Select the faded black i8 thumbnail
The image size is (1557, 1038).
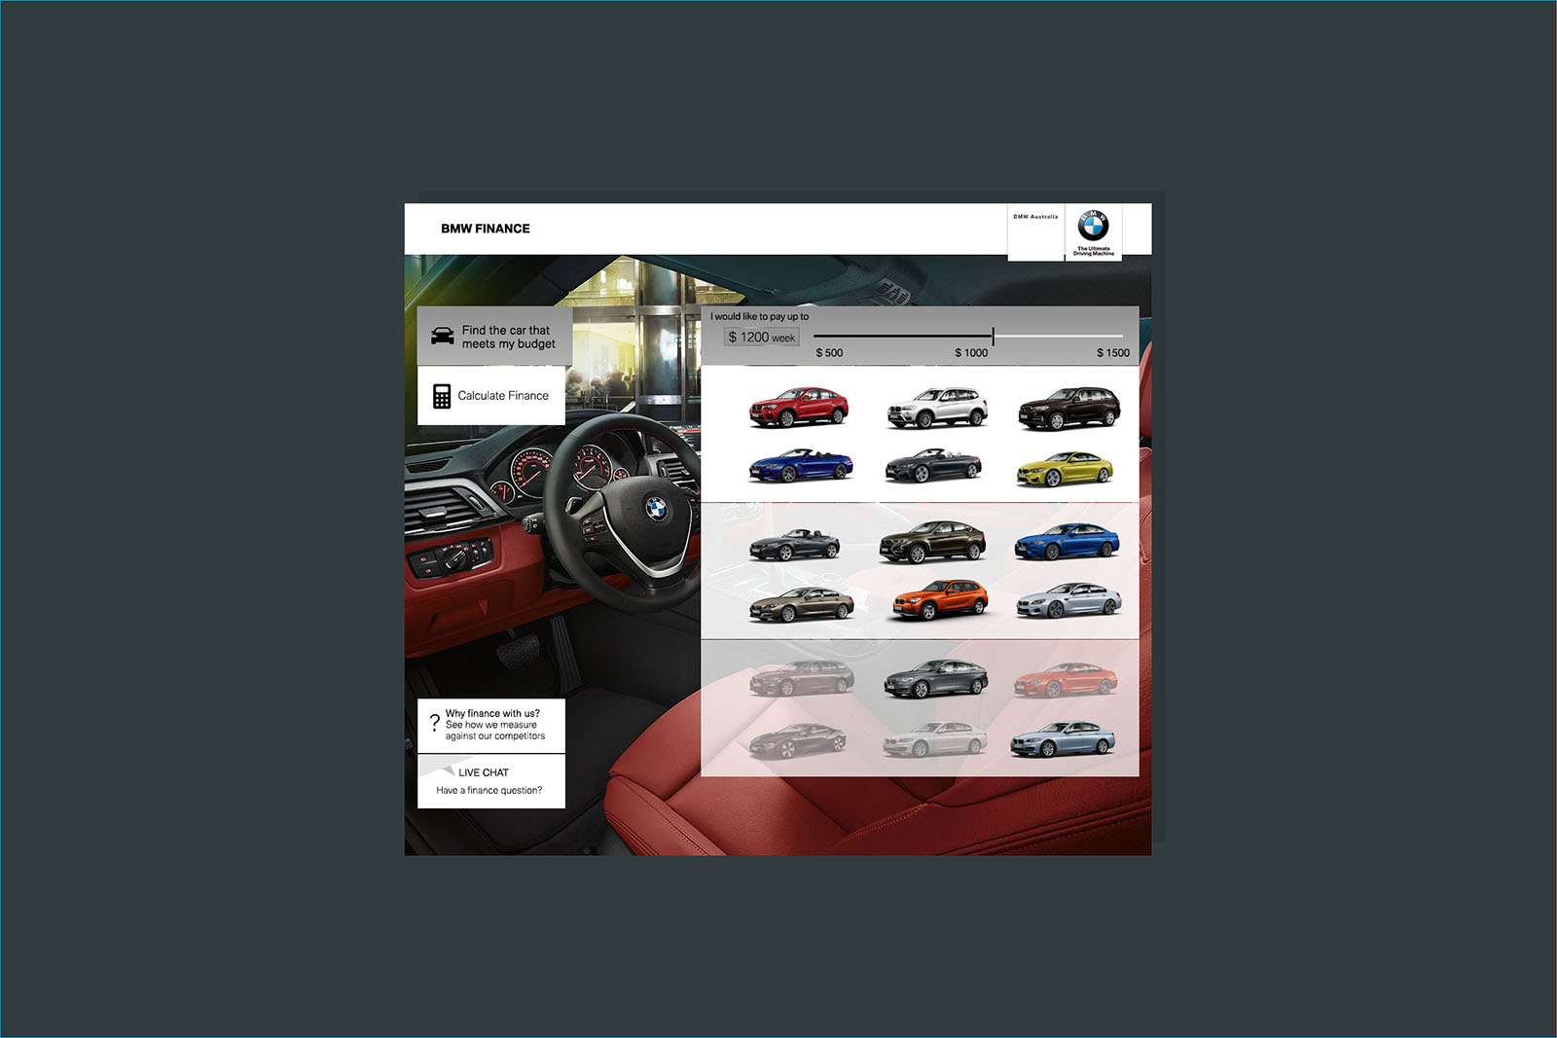tap(798, 740)
